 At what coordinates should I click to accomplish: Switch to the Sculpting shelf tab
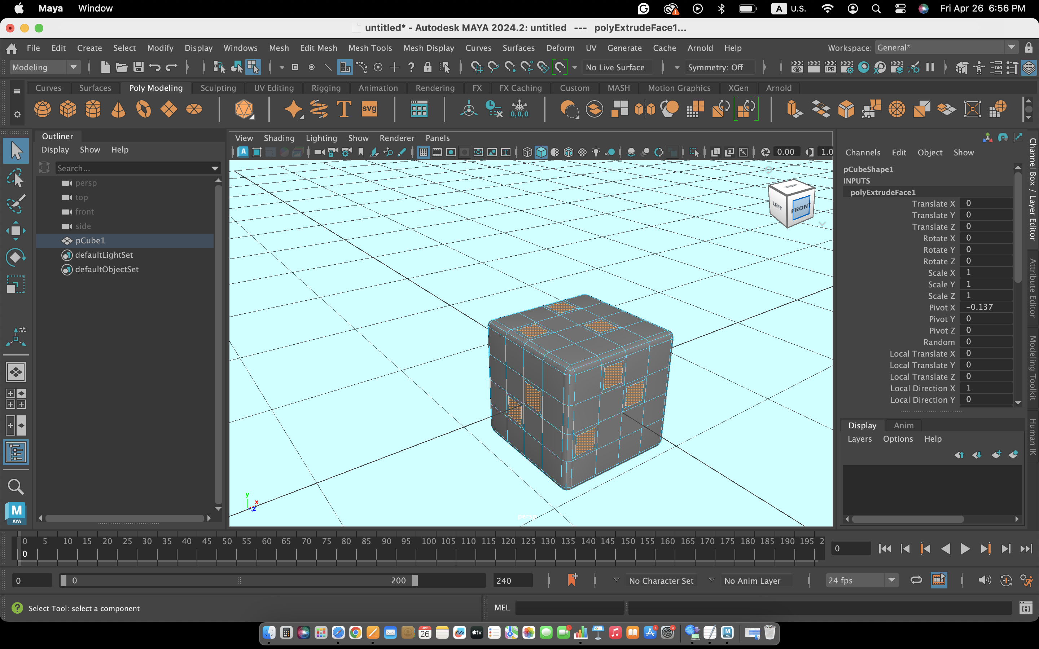pyautogui.click(x=218, y=88)
